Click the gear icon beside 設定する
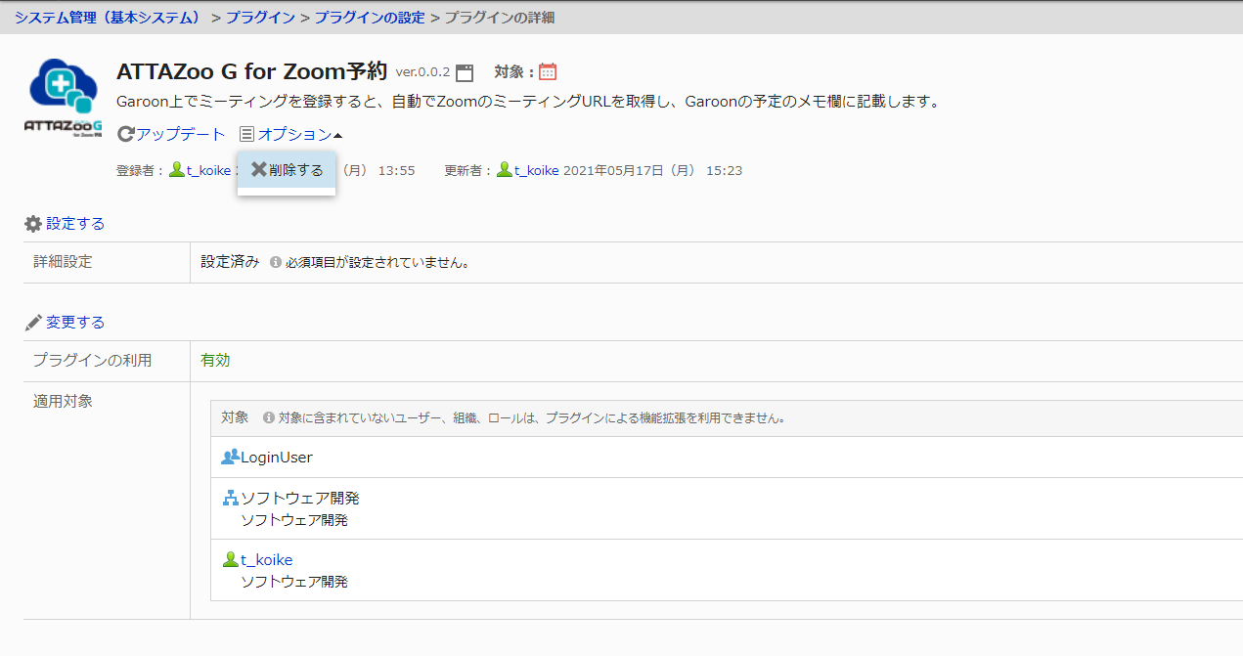 pyautogui.click(x=33, y=224)
